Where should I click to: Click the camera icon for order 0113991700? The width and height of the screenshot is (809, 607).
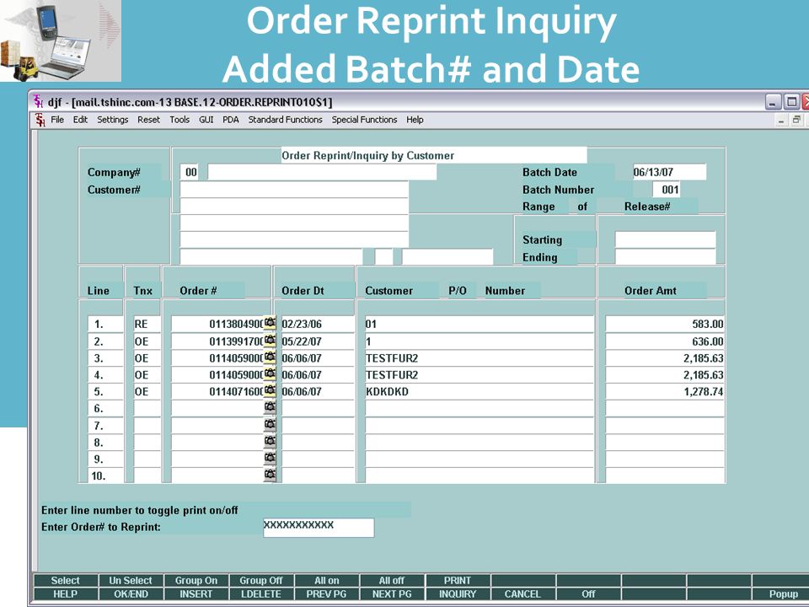click(270, 340)
